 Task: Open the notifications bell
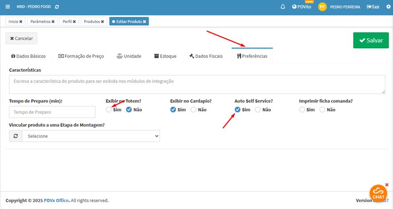283,7
